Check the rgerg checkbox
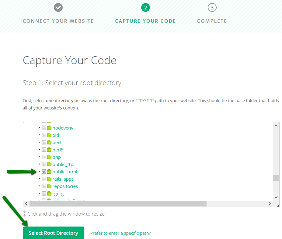 click(x=44, y=193)
